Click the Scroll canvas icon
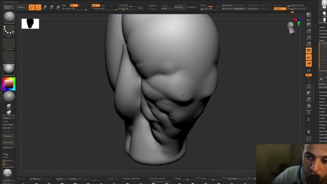 pyautogui.click(x=309, y=24)
